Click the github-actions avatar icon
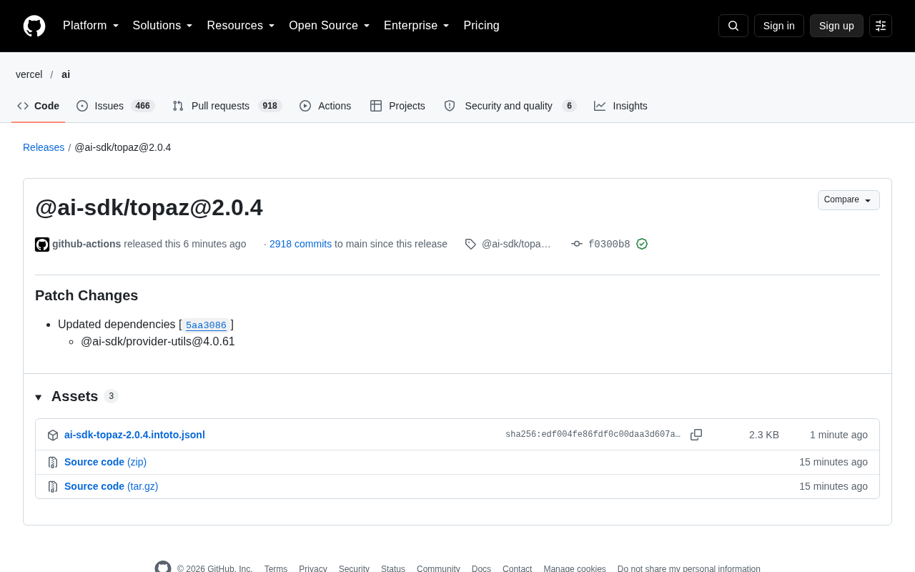 (x=42, y=245)
